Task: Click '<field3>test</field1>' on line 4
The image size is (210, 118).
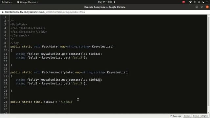Action: tap(28, 28)
